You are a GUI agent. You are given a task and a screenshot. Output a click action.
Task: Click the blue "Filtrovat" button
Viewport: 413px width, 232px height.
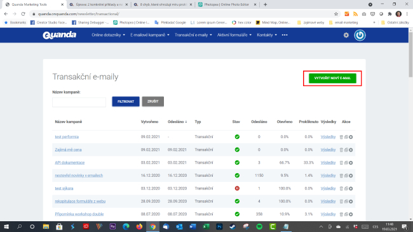pyautogui.click(x=126, y=101)
